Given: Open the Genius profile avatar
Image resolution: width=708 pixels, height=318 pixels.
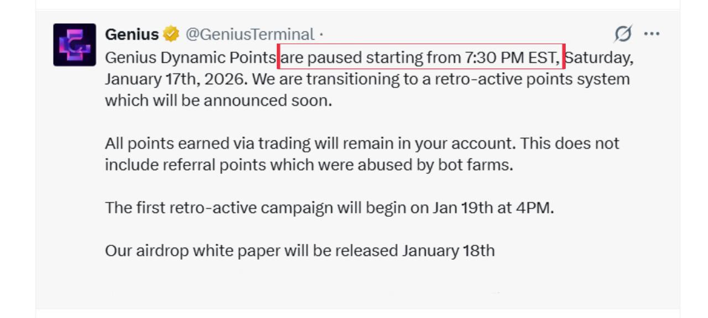Looking at the screenshot, I should pos(74,45).
